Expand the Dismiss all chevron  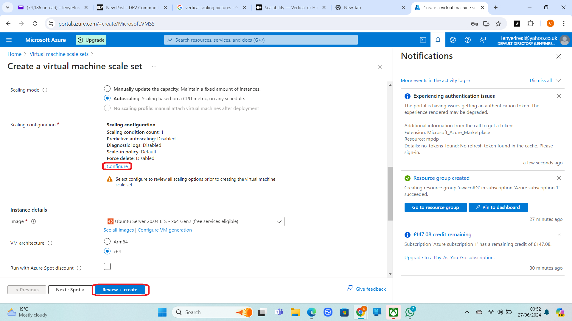coord(558,81)
